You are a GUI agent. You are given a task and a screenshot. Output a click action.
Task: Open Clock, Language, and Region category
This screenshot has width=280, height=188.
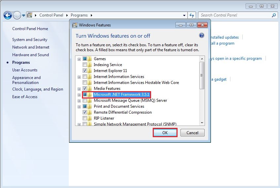pos(38,89)
